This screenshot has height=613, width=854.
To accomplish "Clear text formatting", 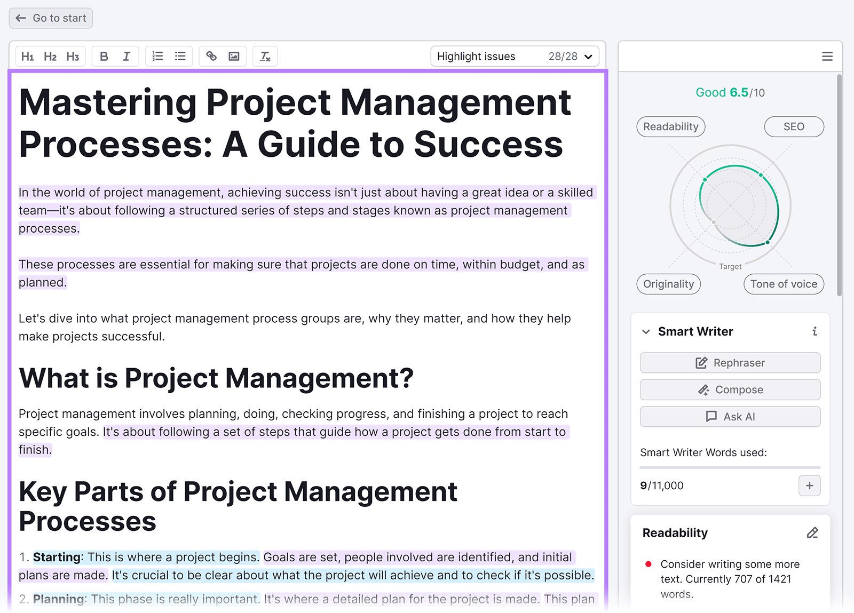I will click(x=265, y=57).
